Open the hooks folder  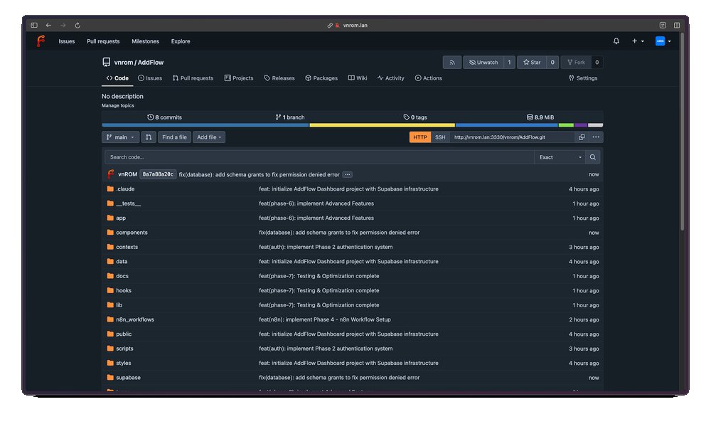tap(123, 290)
